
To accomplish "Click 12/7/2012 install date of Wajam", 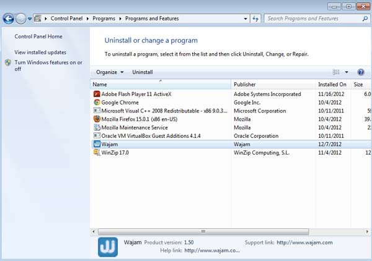I will point(330,144).
